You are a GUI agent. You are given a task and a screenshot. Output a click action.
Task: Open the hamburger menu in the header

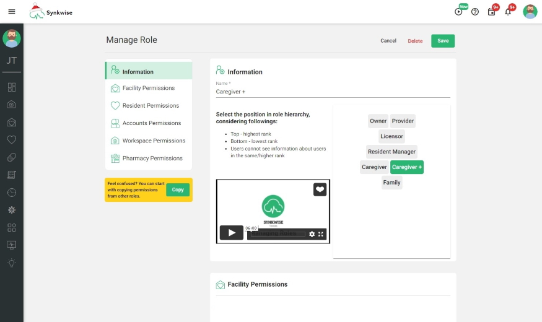(12, 12)
